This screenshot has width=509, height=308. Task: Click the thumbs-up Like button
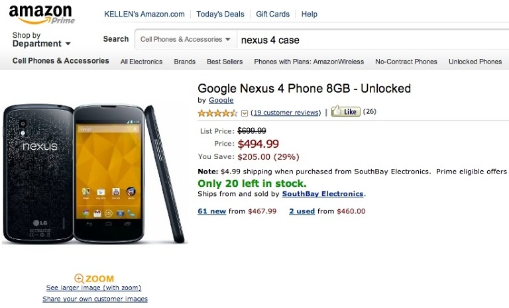point(345,112)
